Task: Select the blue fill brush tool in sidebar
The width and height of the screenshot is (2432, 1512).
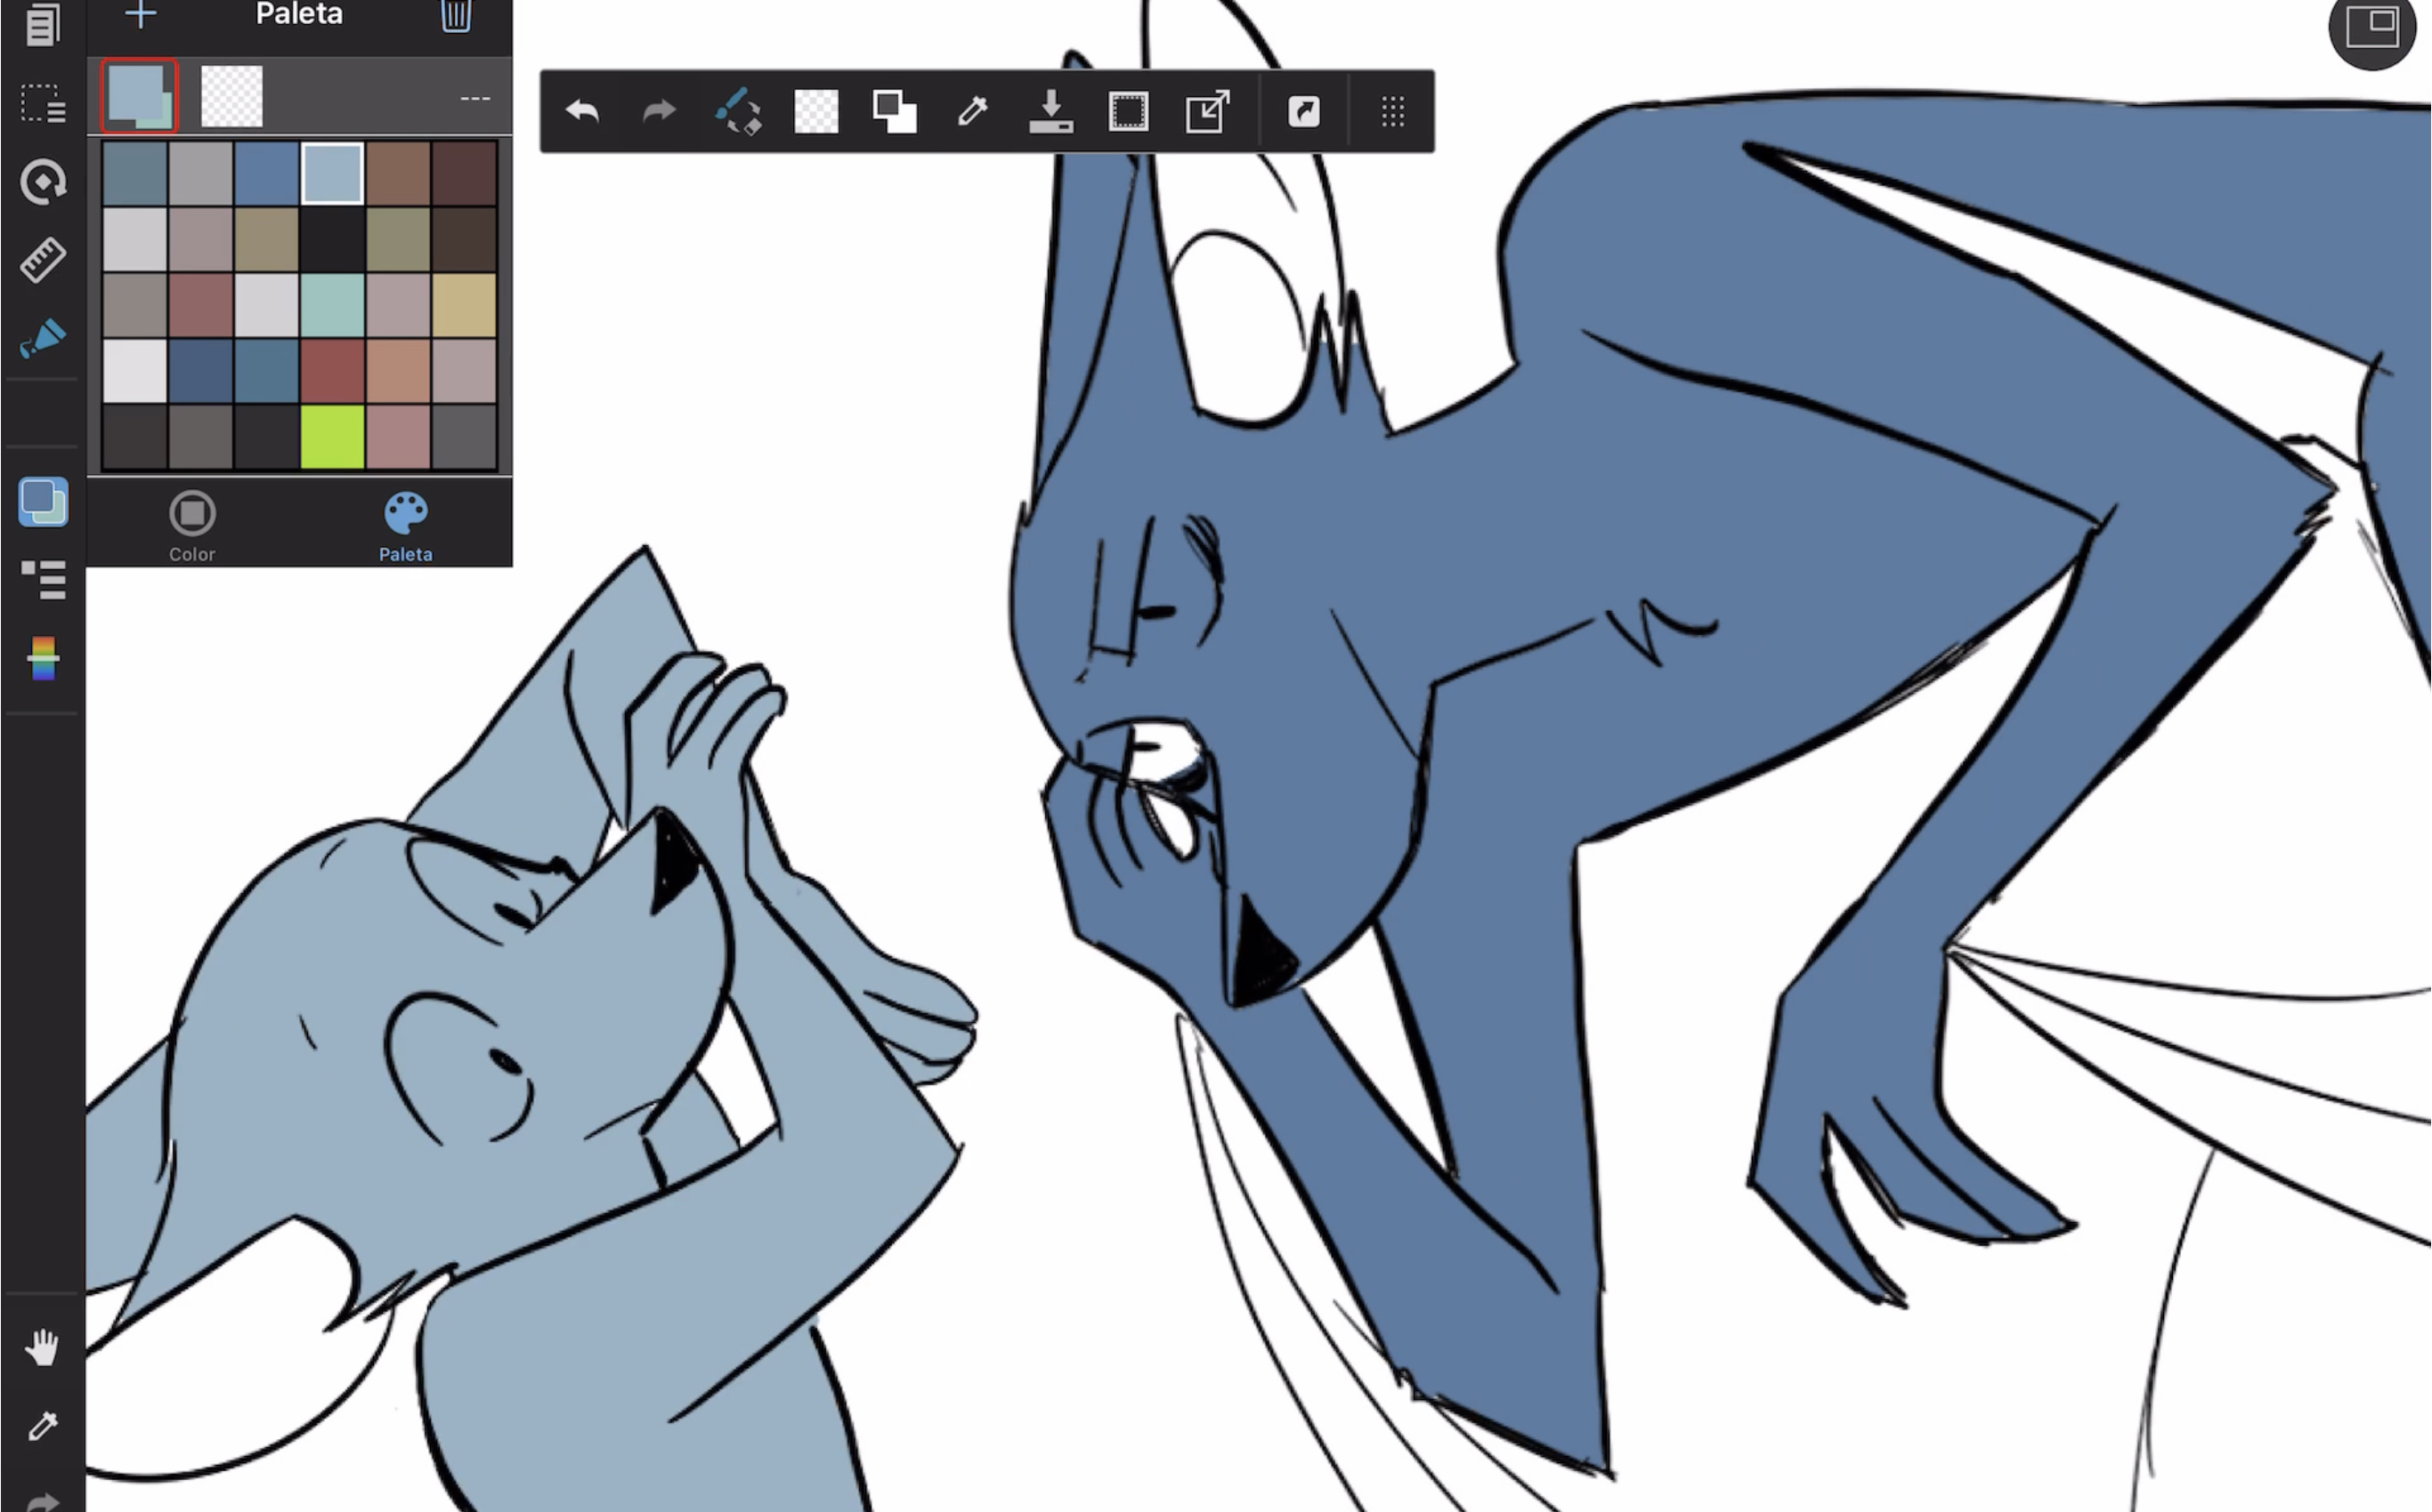Action: (43, 339)
